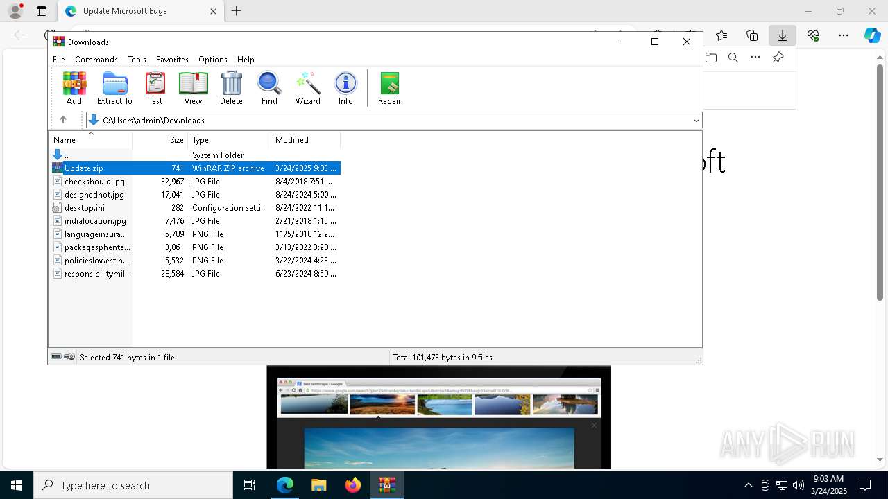888x499 pixels.
Task: Click the key/password icon in status bar
Action: [x=69, y=357]
